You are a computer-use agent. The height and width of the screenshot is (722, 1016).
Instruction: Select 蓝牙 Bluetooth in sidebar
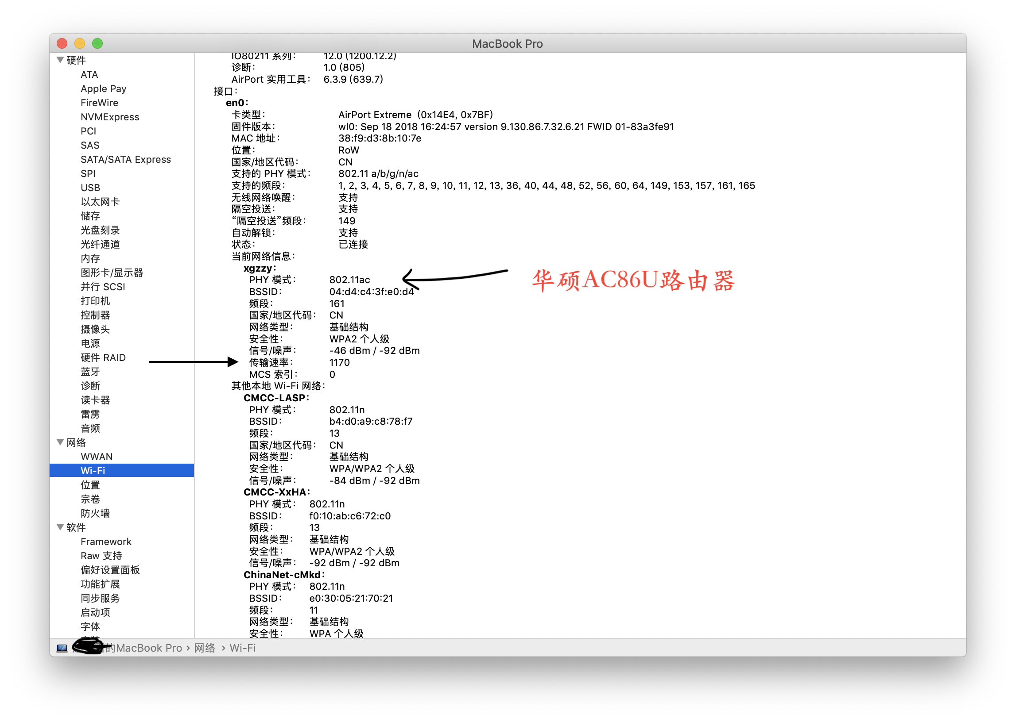tap(90, 372)
